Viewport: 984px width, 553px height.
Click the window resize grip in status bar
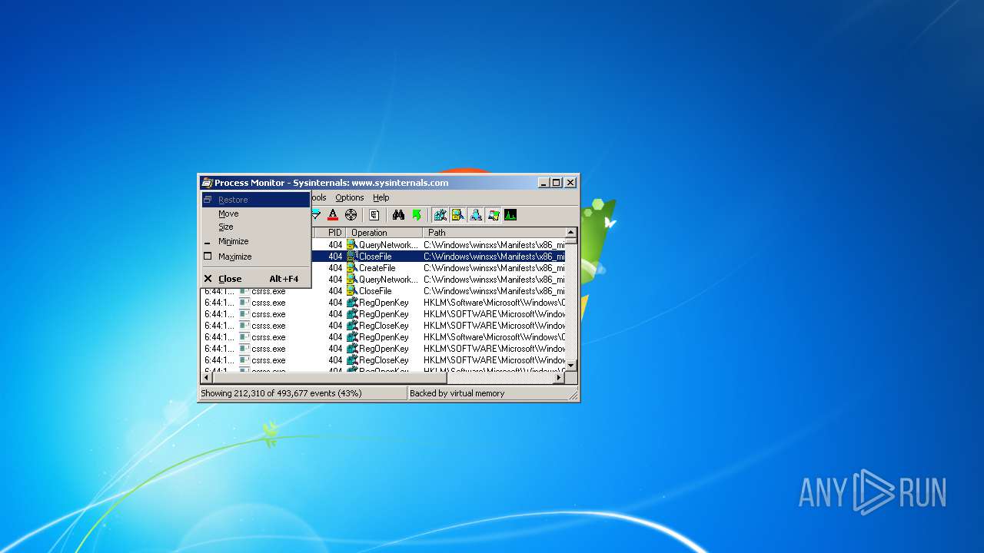coord(573,395)
